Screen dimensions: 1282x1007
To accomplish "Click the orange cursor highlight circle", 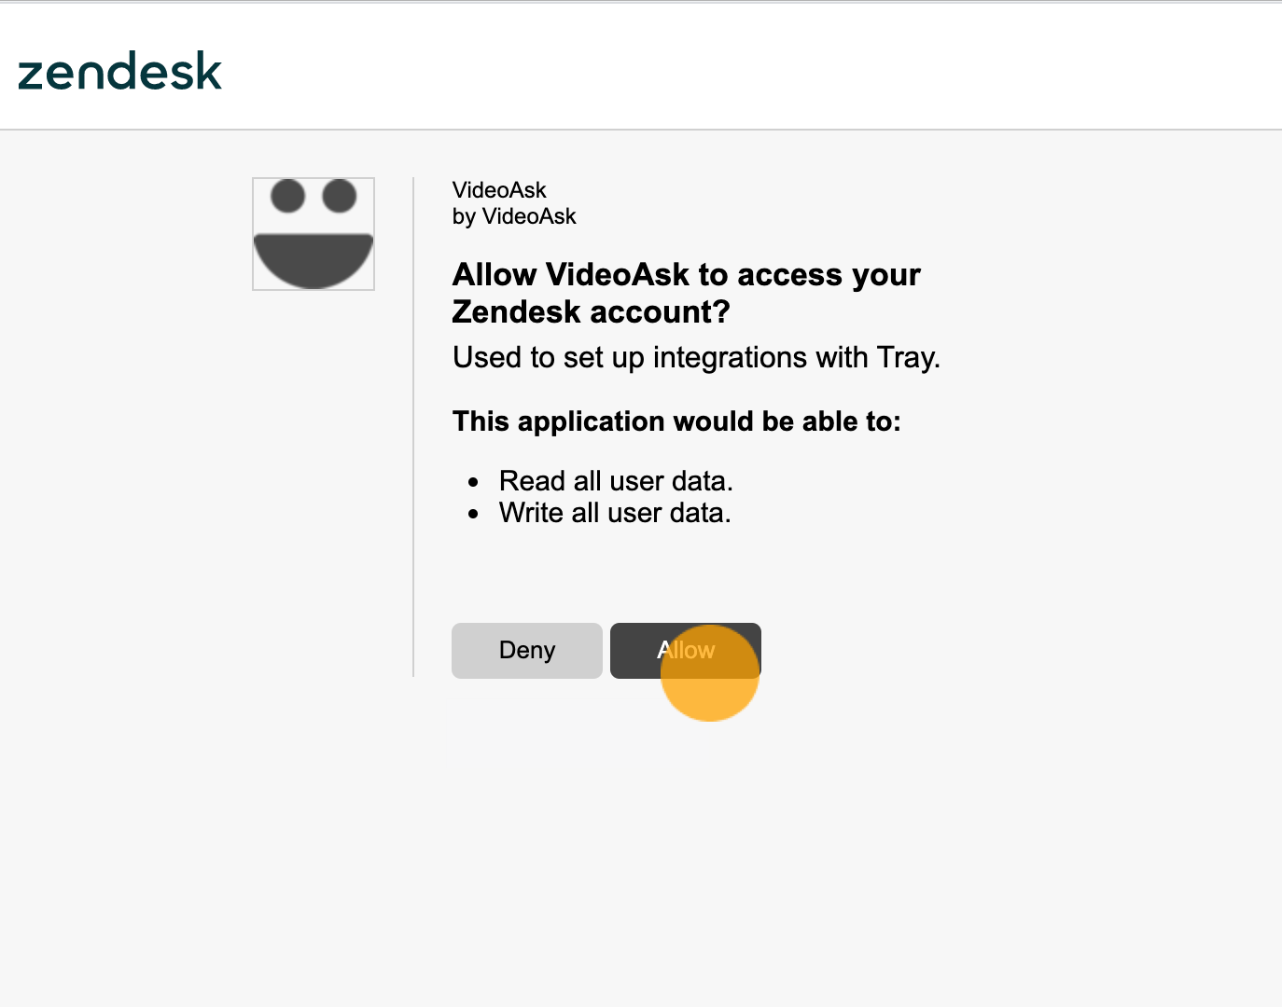I will pyautogui.click(x=709, y=672).
